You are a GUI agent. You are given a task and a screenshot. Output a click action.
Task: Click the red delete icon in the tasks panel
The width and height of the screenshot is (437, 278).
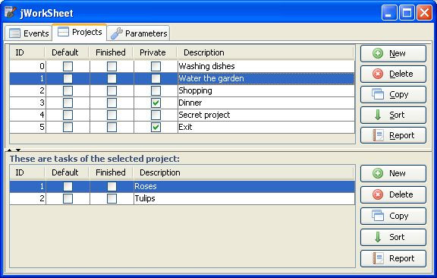point(378,194)
